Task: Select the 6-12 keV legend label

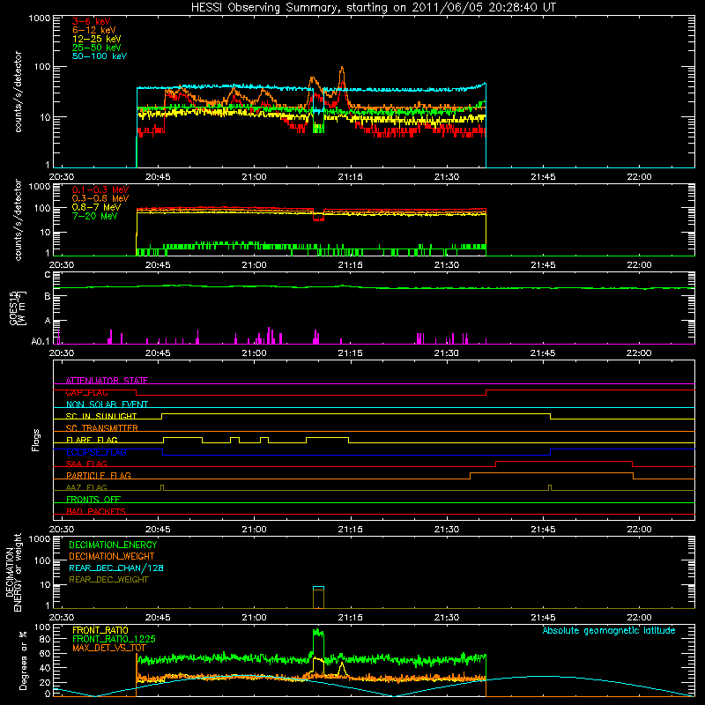Action: pos(94,30)
